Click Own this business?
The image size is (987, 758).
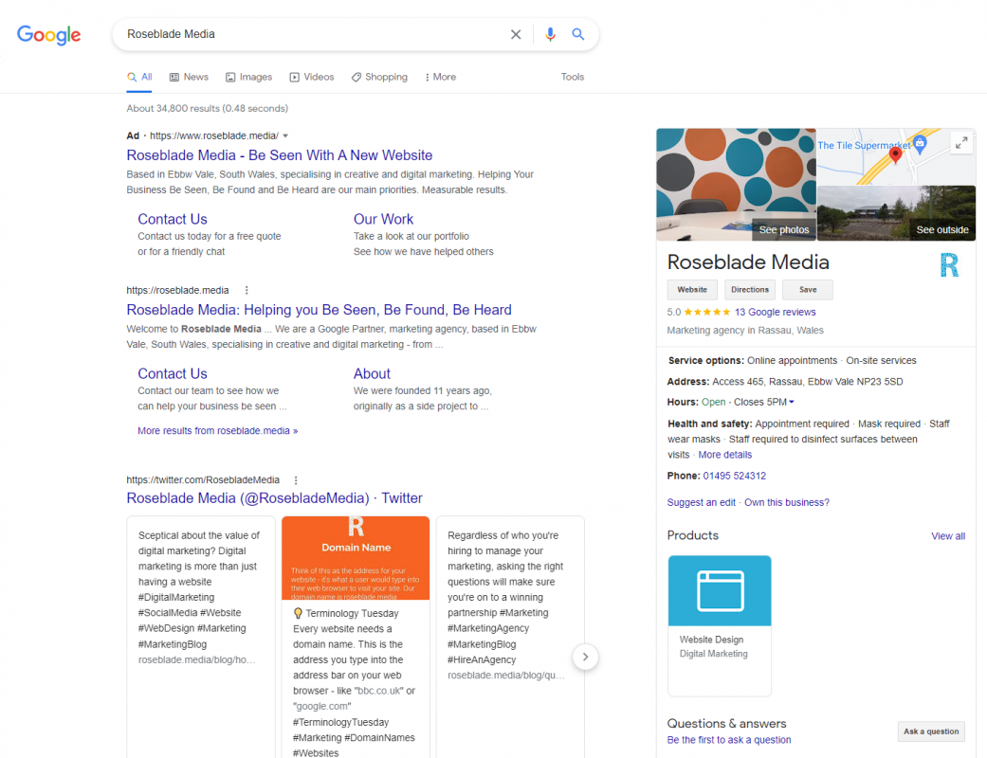[787, 502]
